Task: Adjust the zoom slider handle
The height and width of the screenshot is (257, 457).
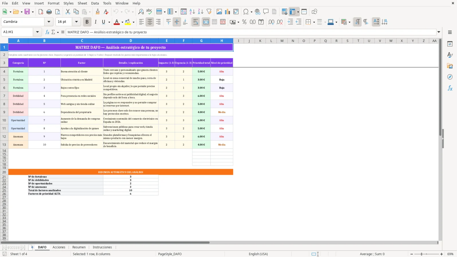Action: [x=422, y=254]
